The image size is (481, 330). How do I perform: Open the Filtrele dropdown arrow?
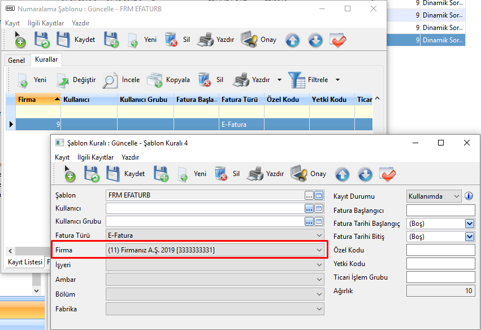click(x=338, y=80)
